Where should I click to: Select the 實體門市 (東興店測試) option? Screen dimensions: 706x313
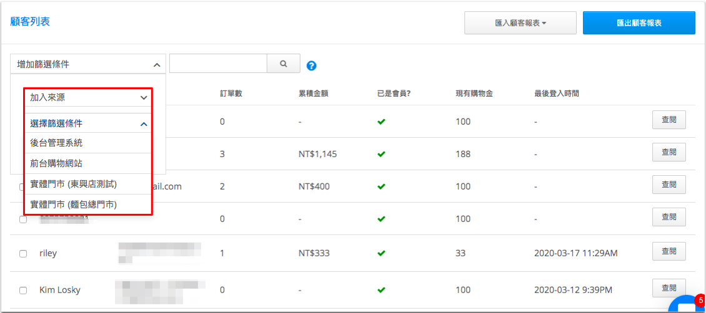tap(88, 184)
